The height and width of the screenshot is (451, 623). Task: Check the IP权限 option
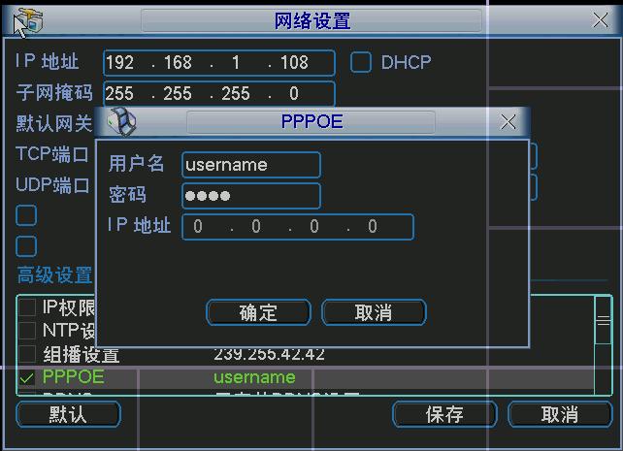27,307
